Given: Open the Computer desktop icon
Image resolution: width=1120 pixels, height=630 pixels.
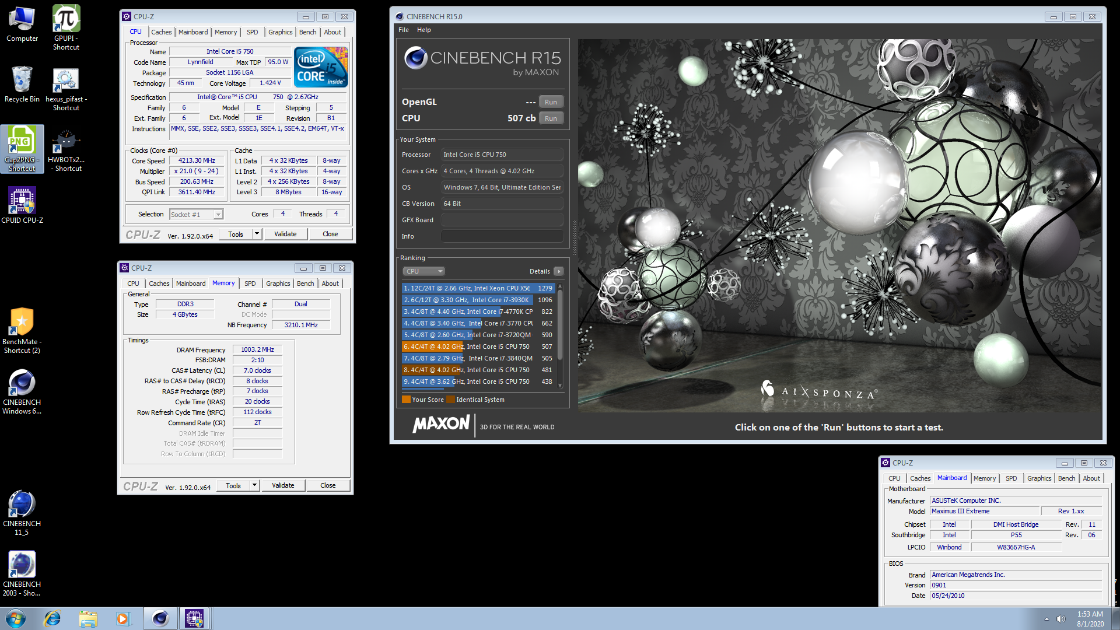Looking at the screenshot, I should tap(22, 24).
